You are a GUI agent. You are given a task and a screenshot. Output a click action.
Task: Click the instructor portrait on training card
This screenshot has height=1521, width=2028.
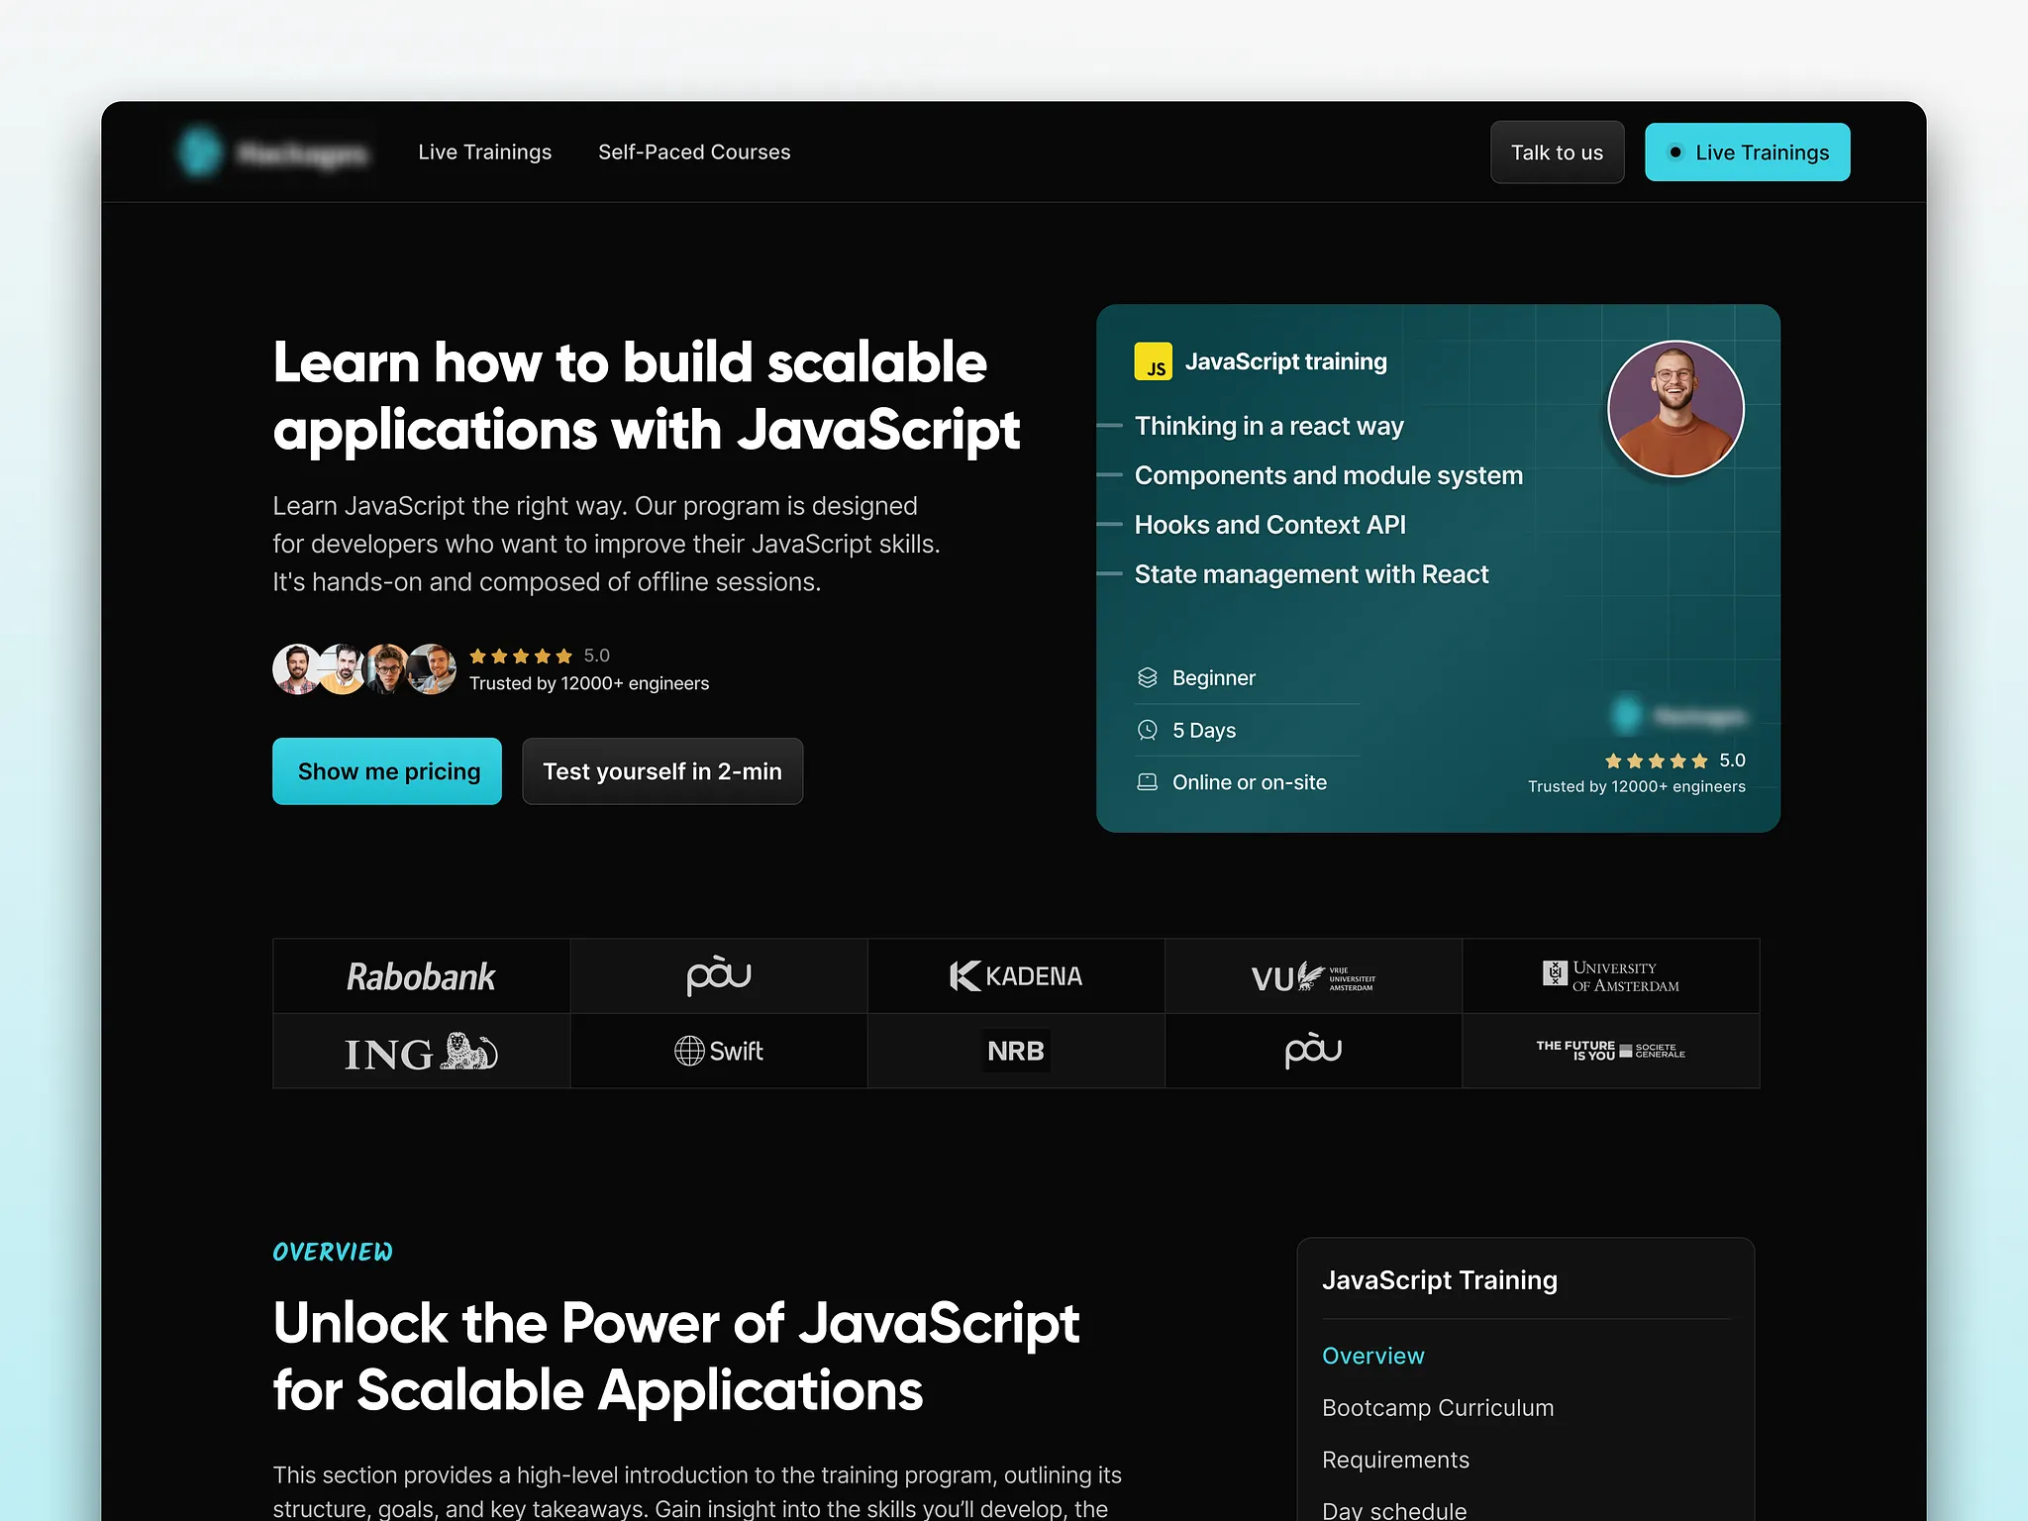(x=1674, y=408)
